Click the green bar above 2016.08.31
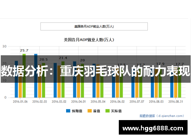191x138 pixels. point(180,83)
